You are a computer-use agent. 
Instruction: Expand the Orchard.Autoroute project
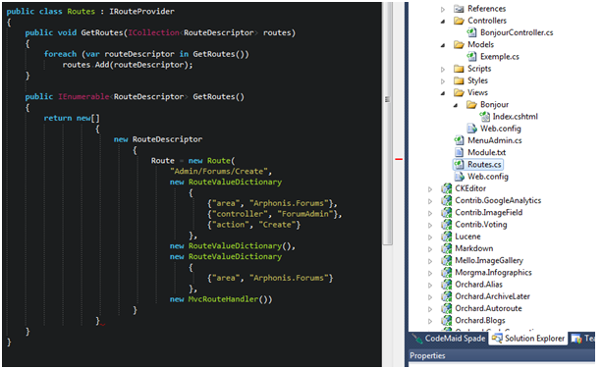point(430,309)
